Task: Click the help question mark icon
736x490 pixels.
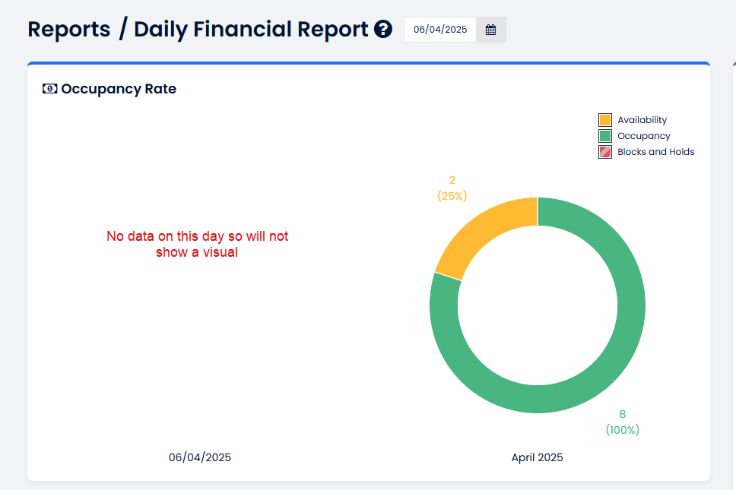Action: pos(383,30)
